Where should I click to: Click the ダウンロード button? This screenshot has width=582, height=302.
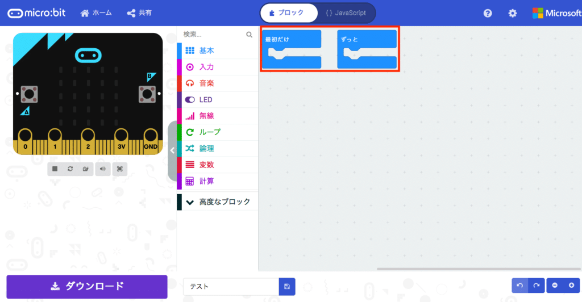click(x=87, y=287)
